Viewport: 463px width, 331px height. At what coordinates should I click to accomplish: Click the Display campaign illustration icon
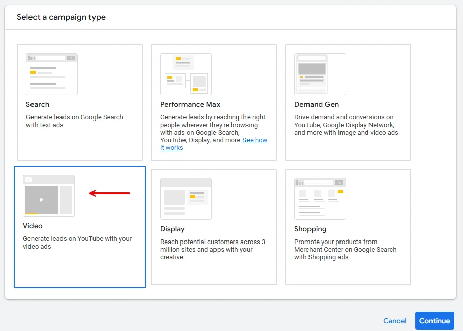click(x=186, y=199)
